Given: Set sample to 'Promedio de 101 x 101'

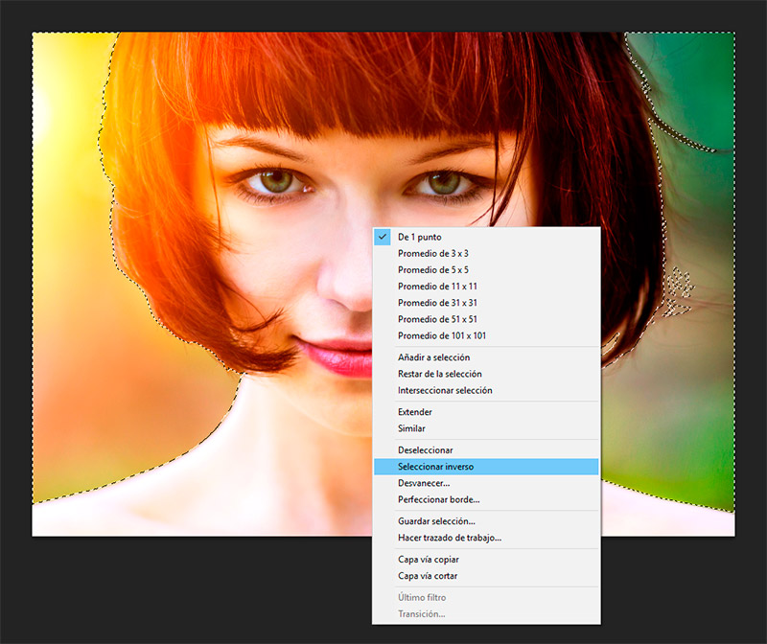Looking at the screenshot, I should 442,335.
